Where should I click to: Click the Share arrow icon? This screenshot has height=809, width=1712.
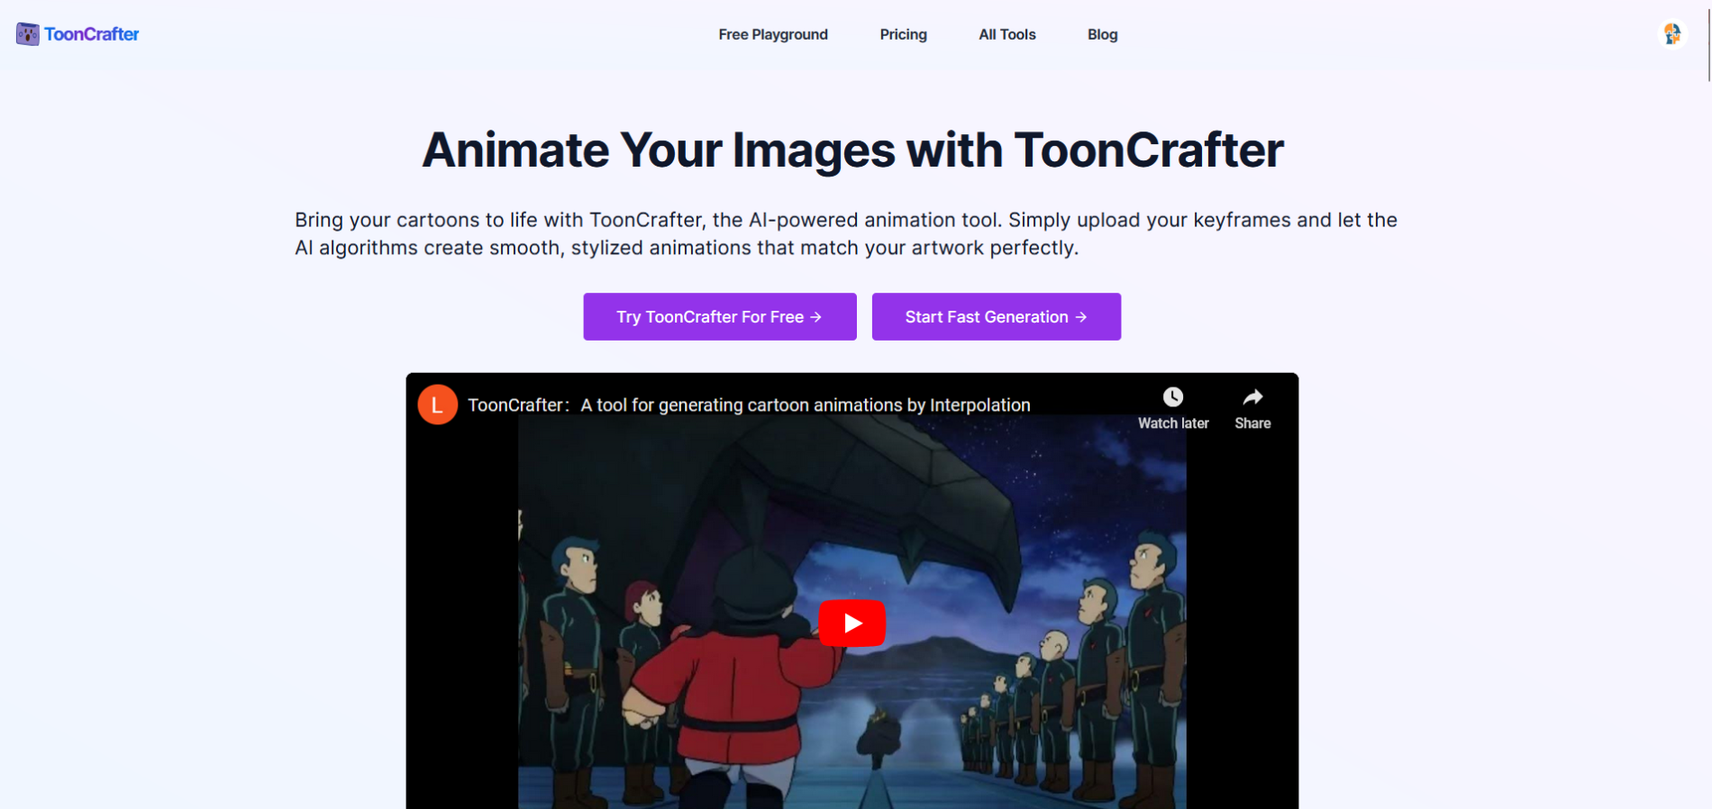pos(1252,397)
